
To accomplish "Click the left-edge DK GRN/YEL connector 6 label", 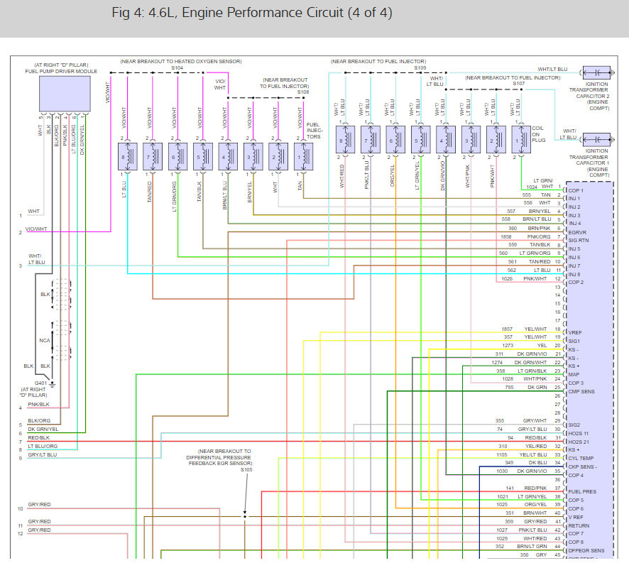I will (x=43, y=430).
